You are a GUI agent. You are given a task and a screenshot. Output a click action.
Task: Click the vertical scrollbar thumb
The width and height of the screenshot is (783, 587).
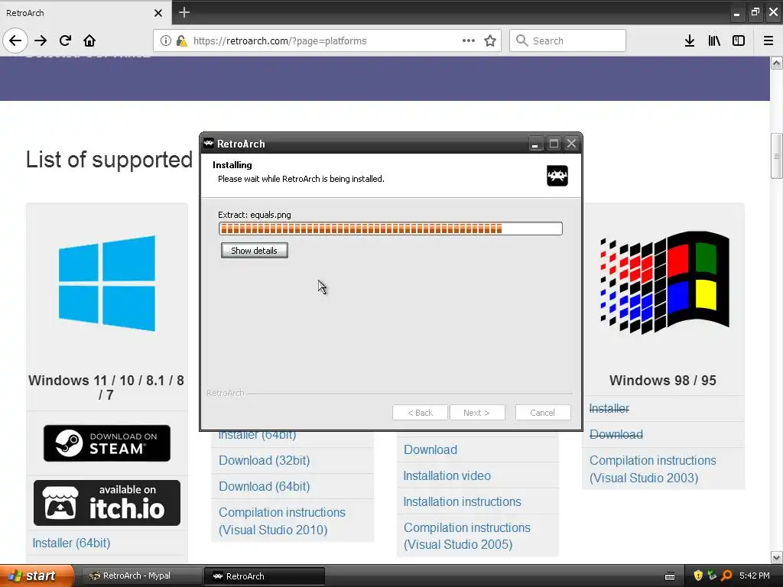(x=777, y=156)
